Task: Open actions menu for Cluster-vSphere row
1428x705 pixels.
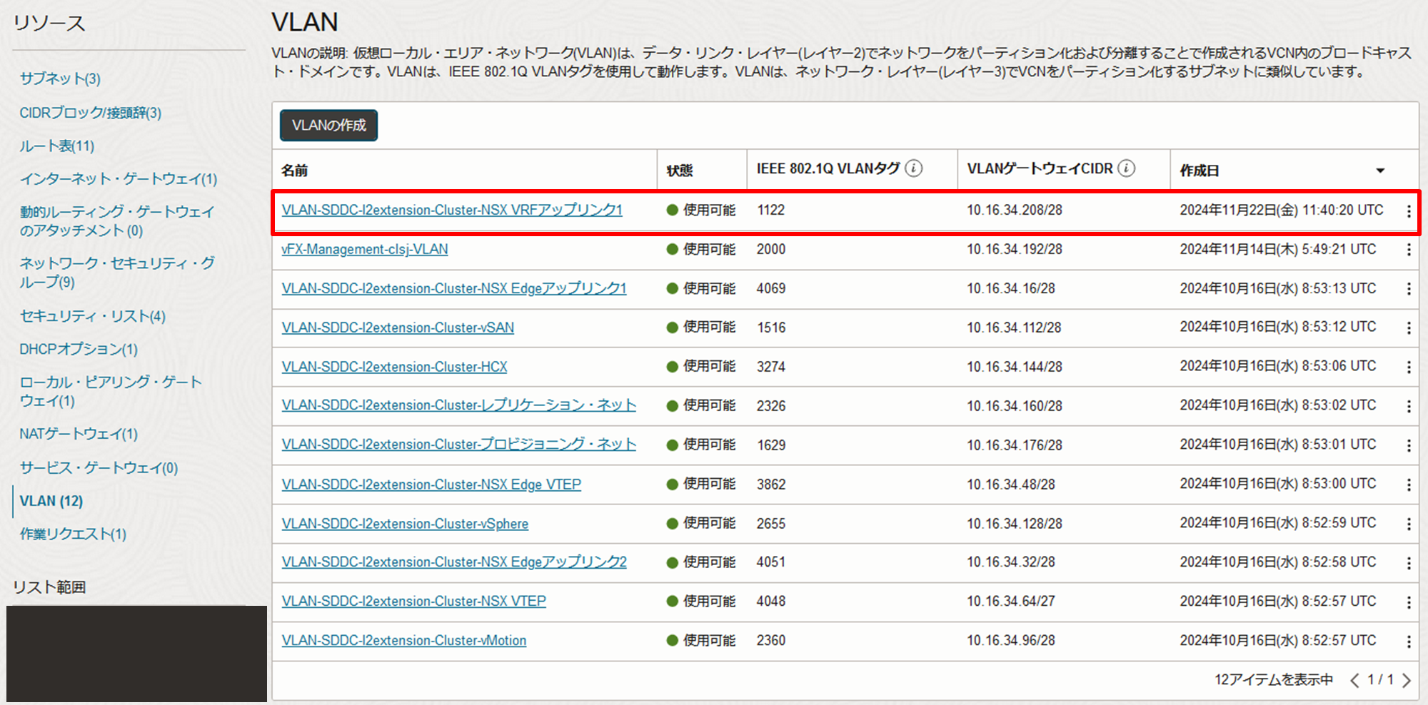Action: click(x=1408, y=524)
